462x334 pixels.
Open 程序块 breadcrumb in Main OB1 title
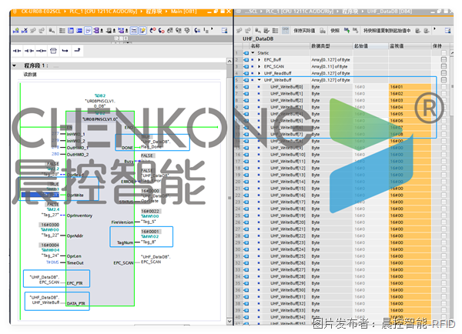pos(154,12)
